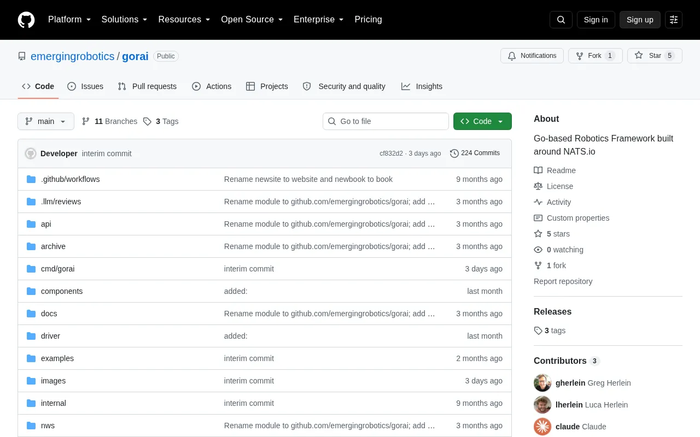Screen dimensions: 700x437
Task: Open Custom properties in About
Action: (x=571, y=218)
